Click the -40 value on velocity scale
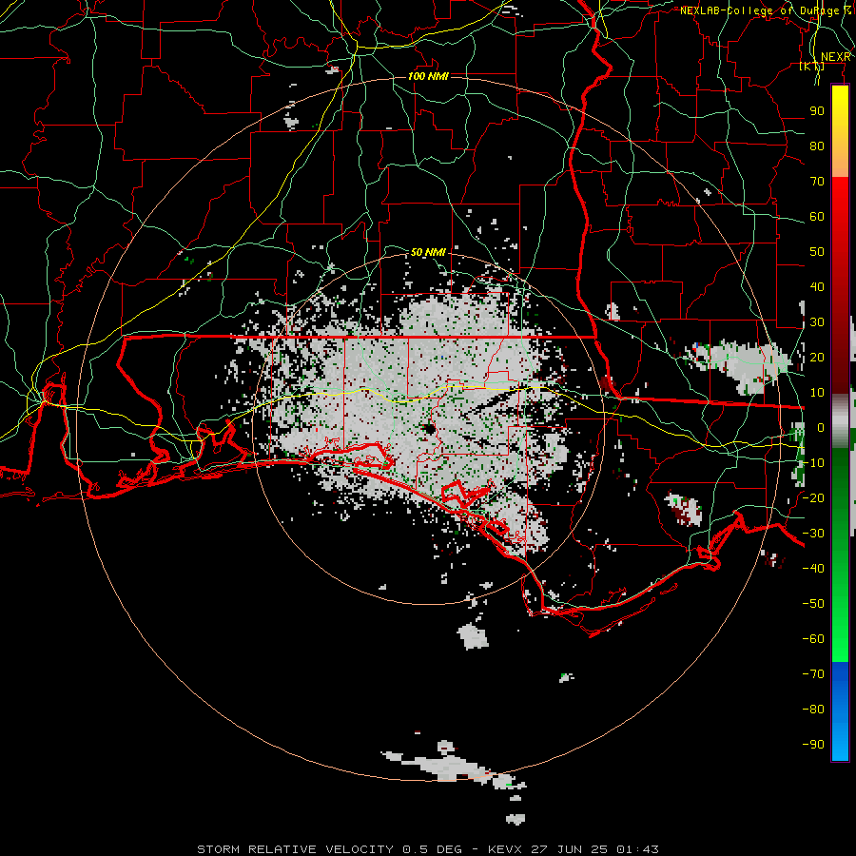This screenshot has height=856, width=856. [813, 569]
